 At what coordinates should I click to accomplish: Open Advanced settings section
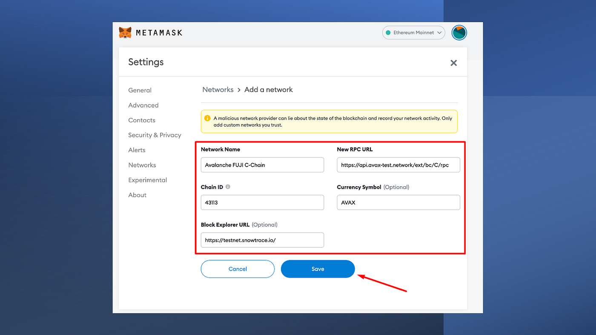143,105
